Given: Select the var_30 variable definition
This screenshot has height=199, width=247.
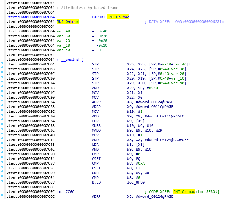Looking at the screenshot, I should pyautogui.click(x=63, y=36).
